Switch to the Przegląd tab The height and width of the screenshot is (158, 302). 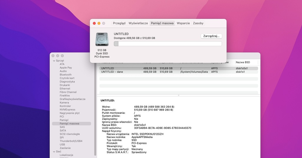point(119,23)
